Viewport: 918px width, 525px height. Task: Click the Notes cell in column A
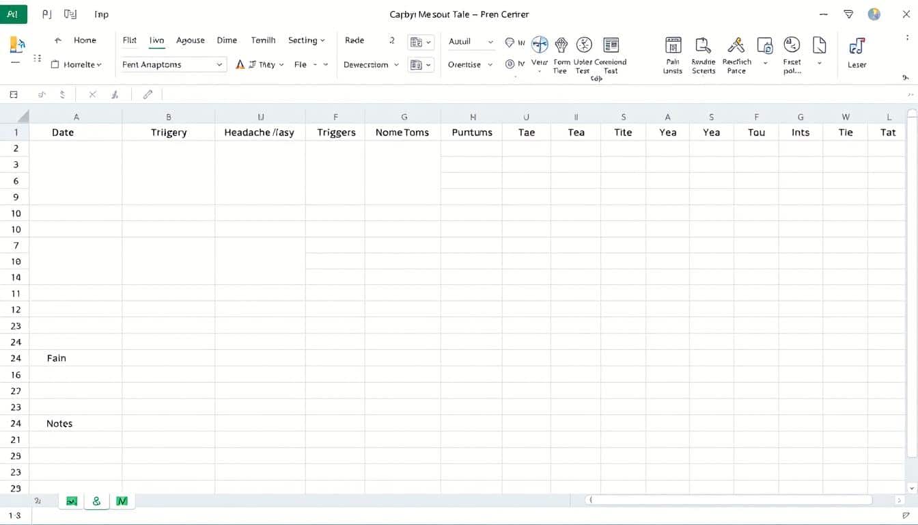point(76,423)
